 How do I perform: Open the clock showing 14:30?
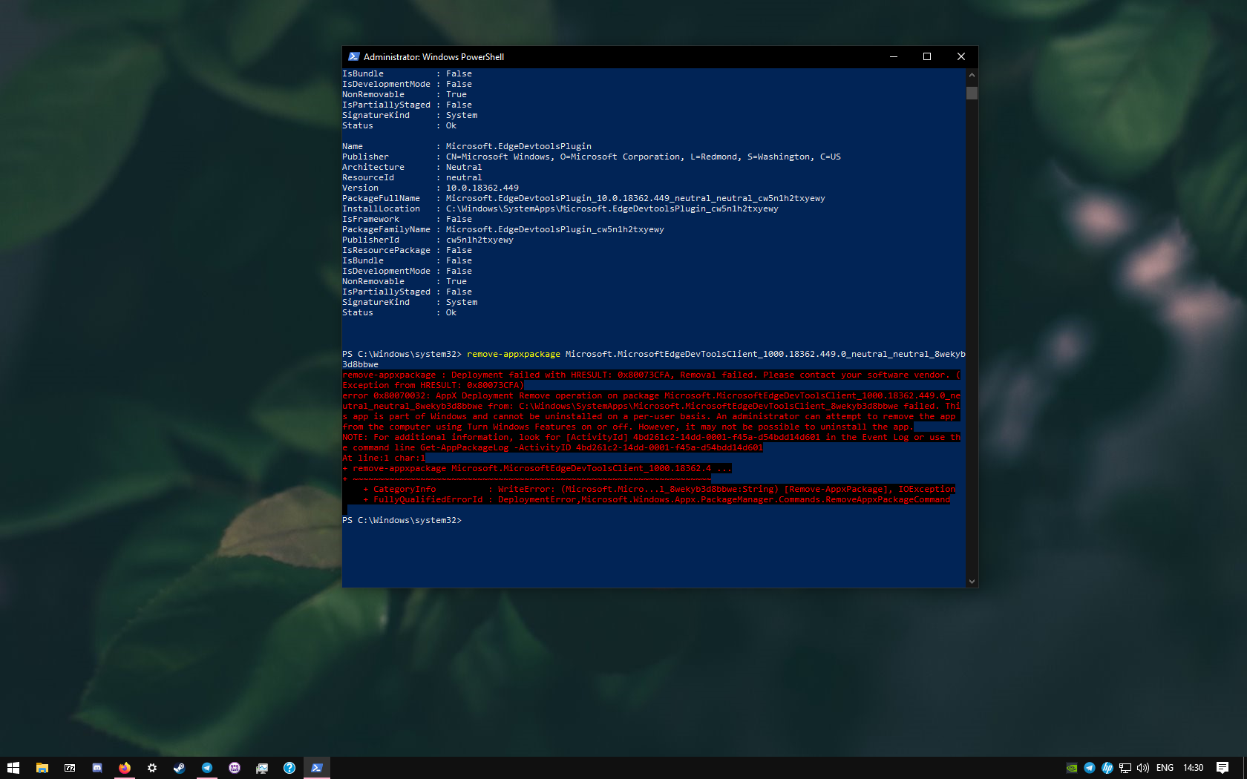(1194, 768)
